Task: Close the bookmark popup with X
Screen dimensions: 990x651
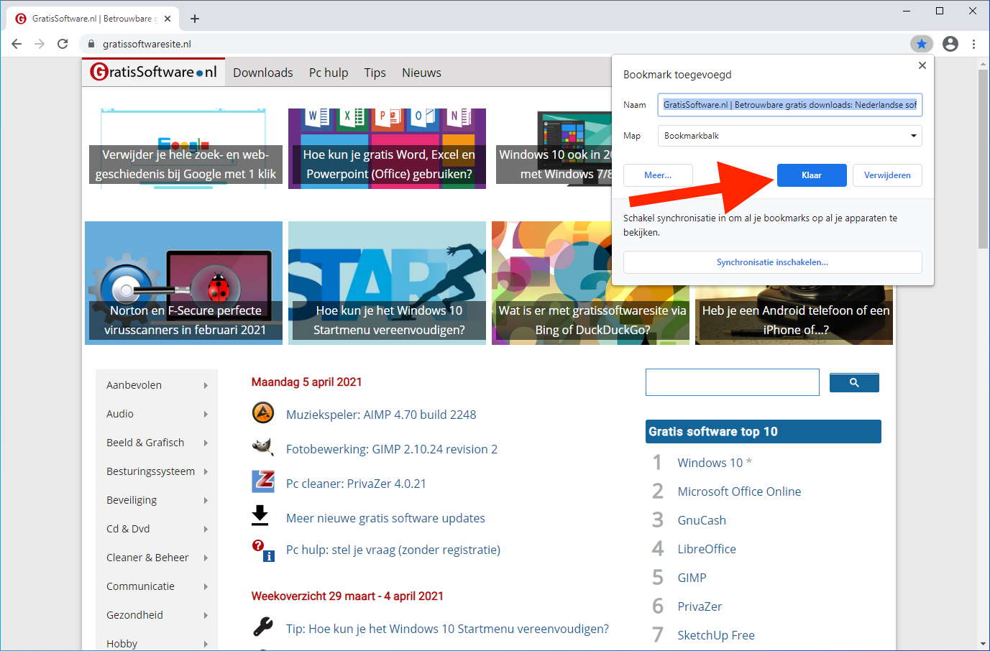Action: 922,65
